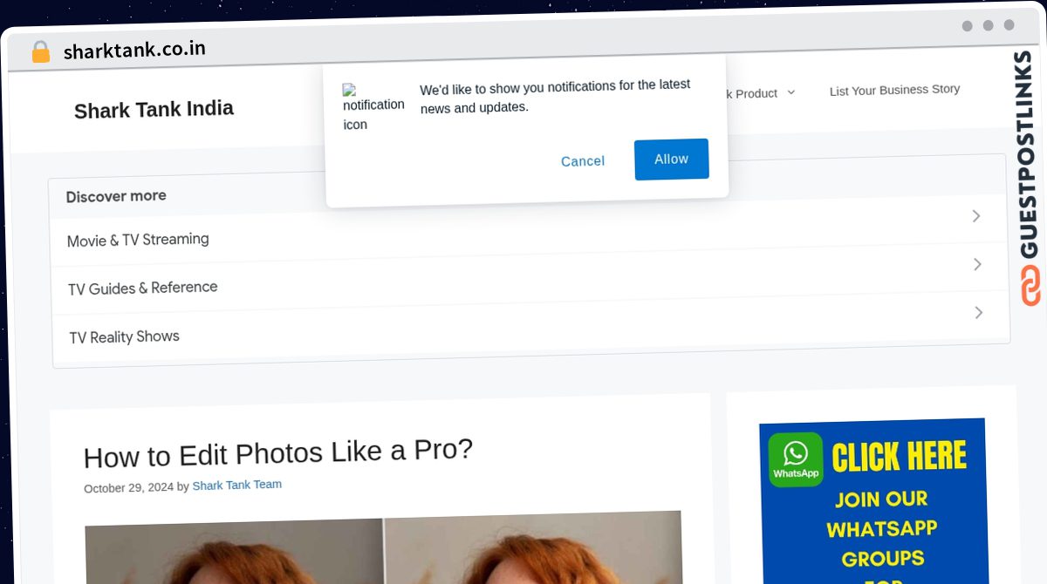Click the first browser window control dot

968,26
